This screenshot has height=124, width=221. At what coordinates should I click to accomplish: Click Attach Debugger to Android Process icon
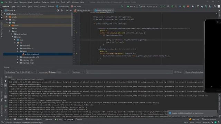184,7
